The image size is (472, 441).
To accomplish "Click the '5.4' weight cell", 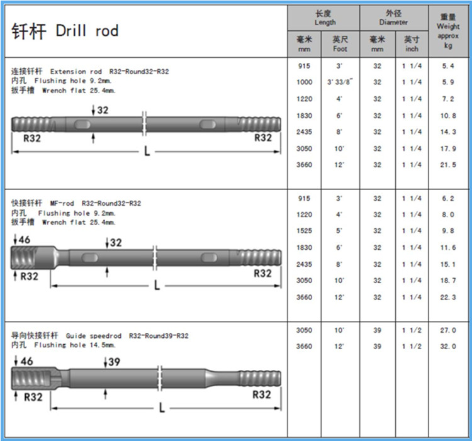I will (x=448, y=66).
